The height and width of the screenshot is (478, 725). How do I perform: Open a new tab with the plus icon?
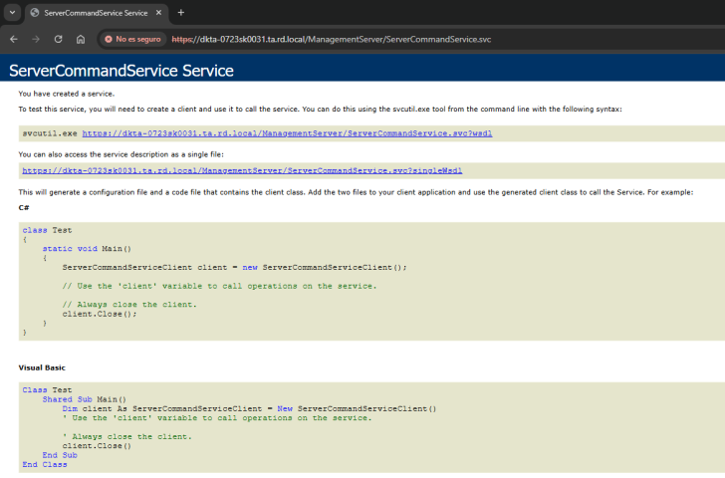(x=181, y=13)
